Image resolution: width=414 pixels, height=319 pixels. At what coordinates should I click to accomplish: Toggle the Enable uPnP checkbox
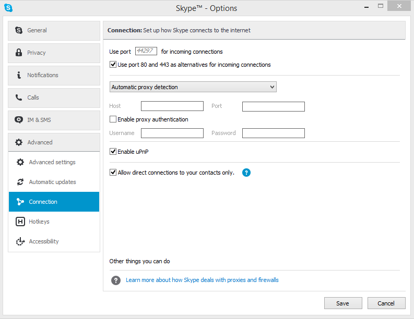pyautogui.click(x=113, y=151)
